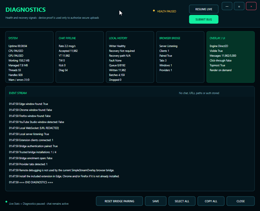Screen dimensions: 260x211
Task: Click Recovery Not required entry
Action: [122, 51]
